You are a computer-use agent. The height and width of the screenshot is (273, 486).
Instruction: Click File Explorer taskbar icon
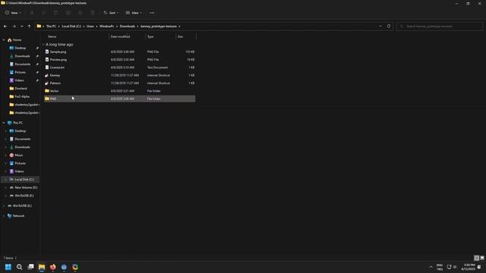[42, 267]
